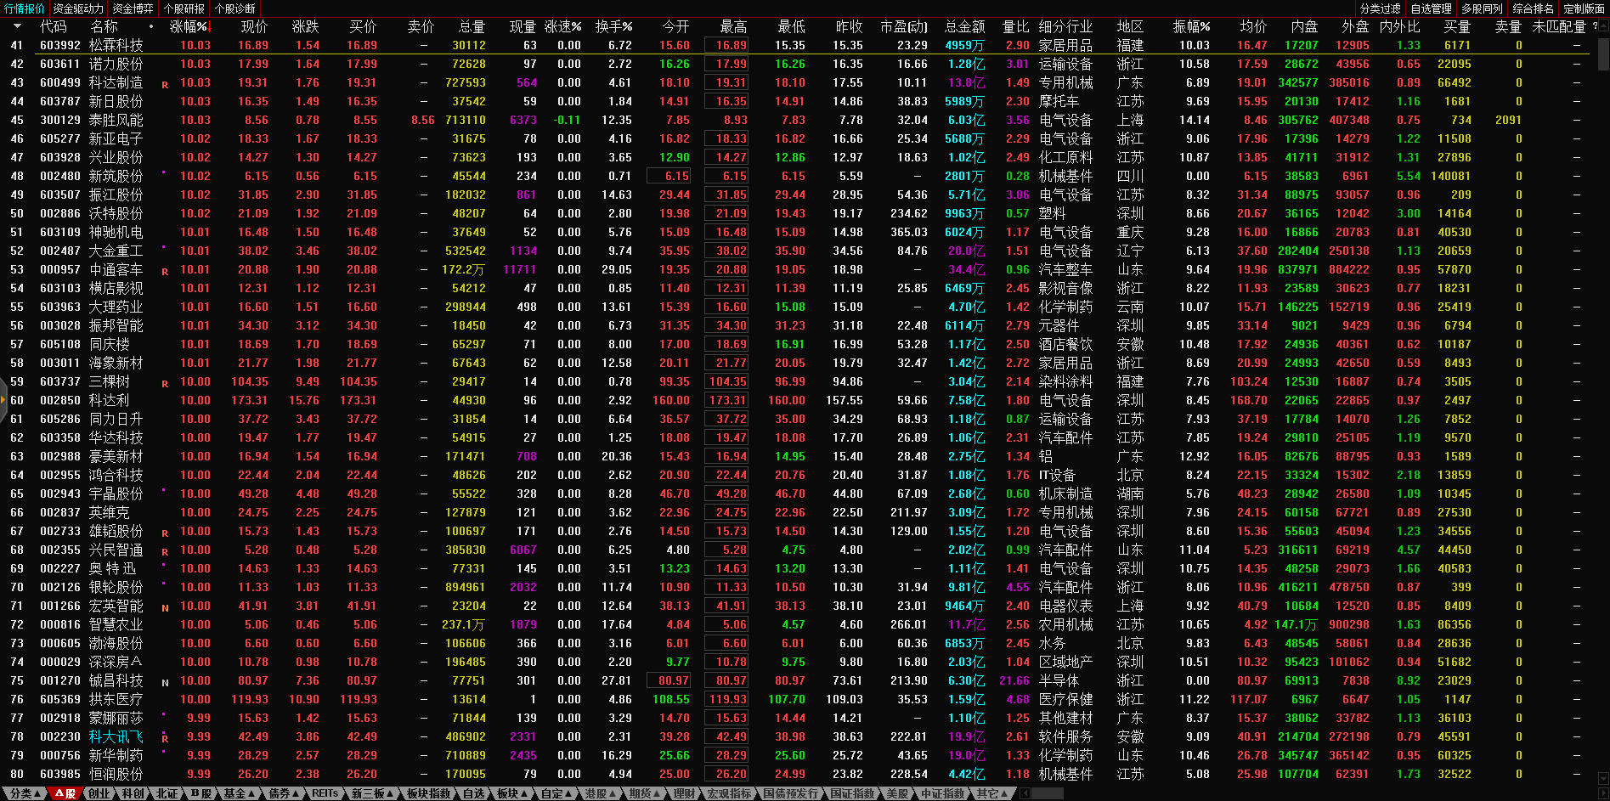Open the 个股诊断 tab
The width and height of the screenshot is (1610, 801).
pos(235,8)
